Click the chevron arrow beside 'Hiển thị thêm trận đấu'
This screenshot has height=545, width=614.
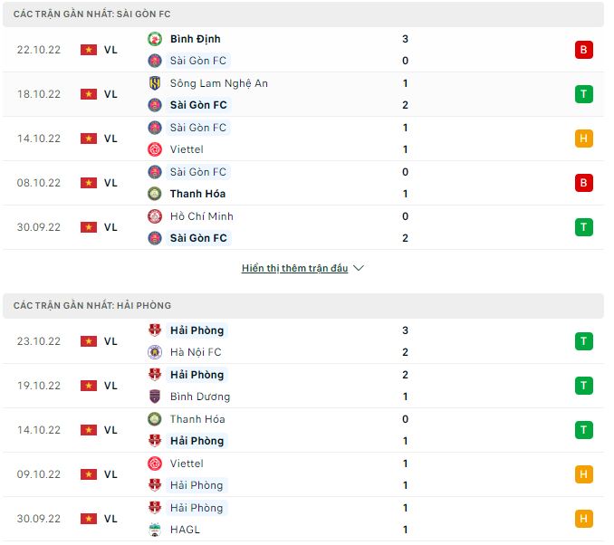[x=359, y=269]
